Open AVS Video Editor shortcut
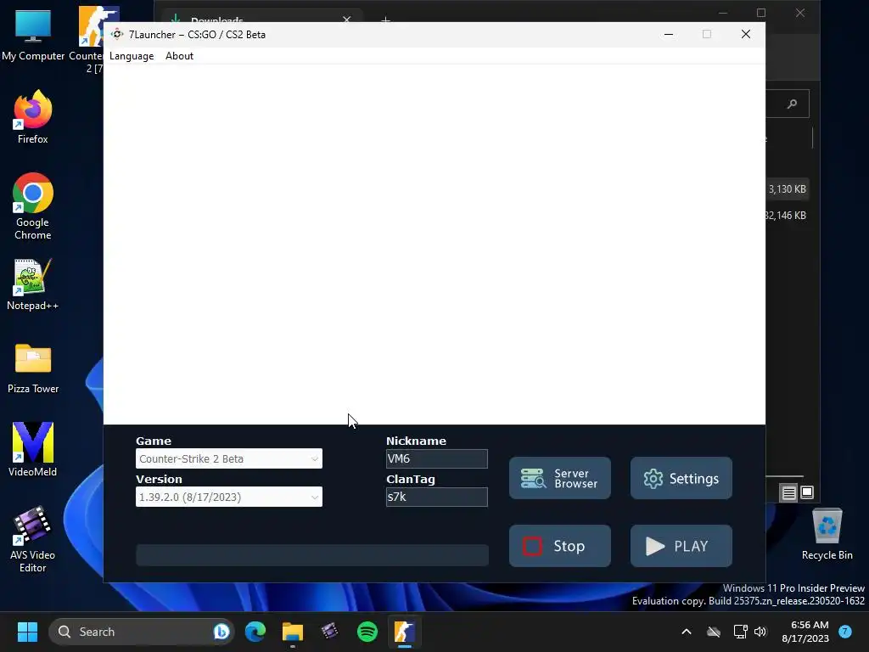Screen dimensions: 869x652 (x=33, y=539)
